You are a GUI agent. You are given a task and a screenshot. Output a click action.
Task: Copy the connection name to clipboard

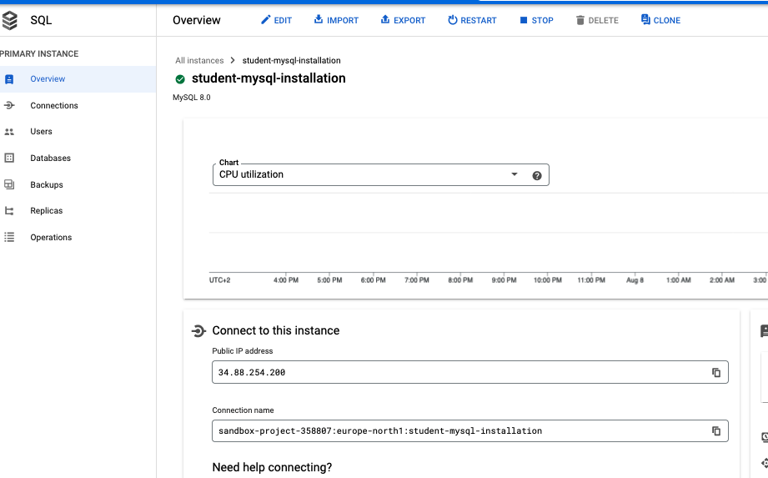pyautogui.click(x=715, y=431)
